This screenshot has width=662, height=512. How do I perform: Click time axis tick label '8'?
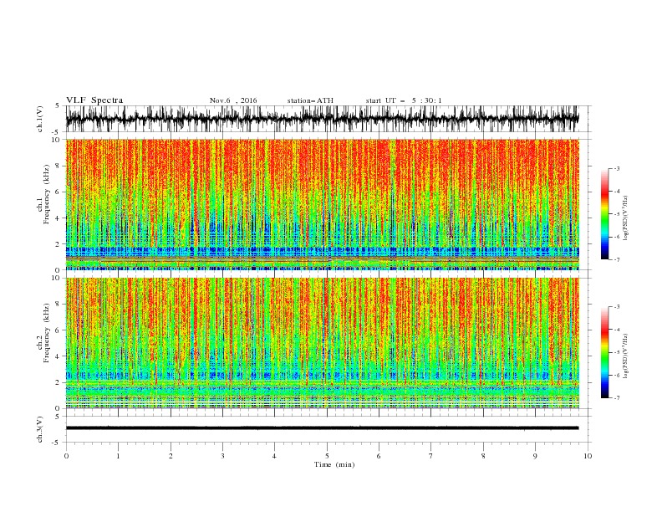(483, 456)
